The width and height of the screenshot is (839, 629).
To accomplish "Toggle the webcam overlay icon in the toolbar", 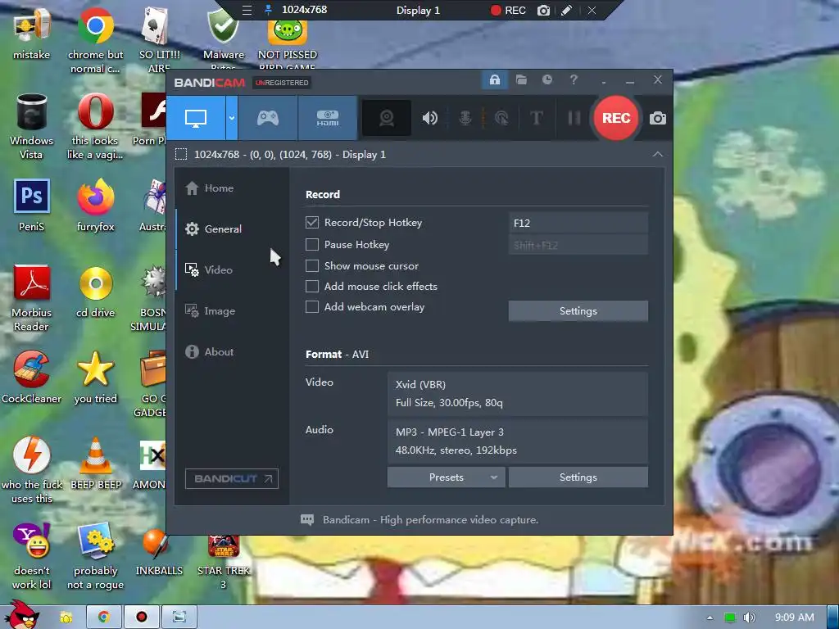I will click(x=387, y=118).
